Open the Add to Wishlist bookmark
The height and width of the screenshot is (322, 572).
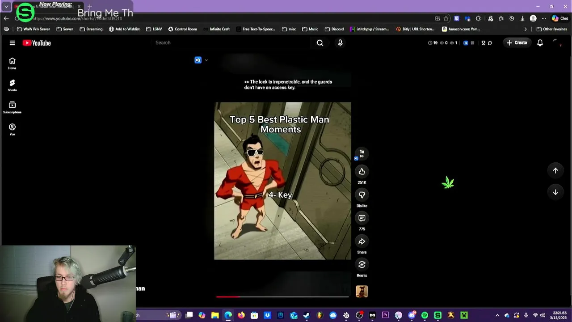124,29
